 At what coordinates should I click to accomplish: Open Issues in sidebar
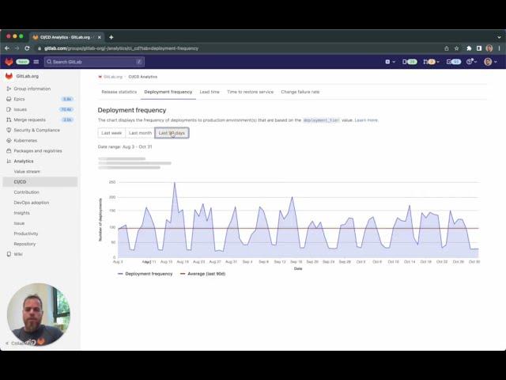point(20,109)
